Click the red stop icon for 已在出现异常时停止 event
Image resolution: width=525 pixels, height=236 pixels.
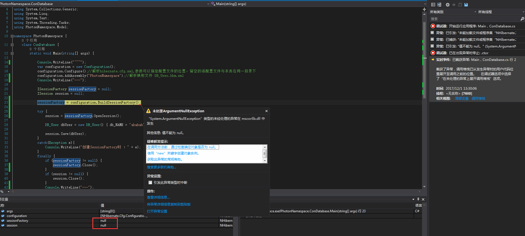433,53
